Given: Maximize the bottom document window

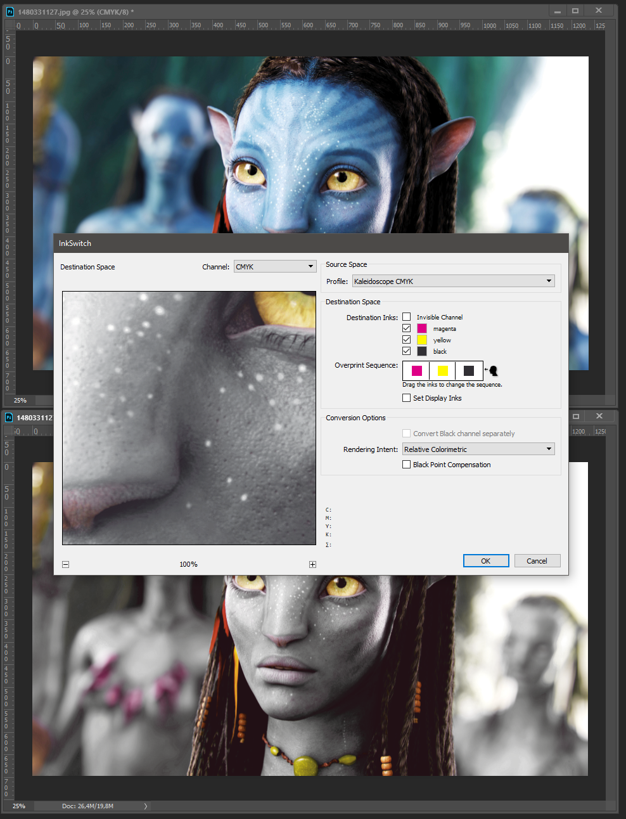Looking at the screenshot, I should (576, 416).
